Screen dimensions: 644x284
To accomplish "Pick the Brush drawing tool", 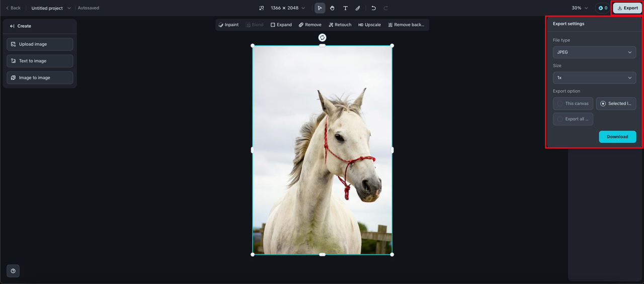I will coord(358,8).
